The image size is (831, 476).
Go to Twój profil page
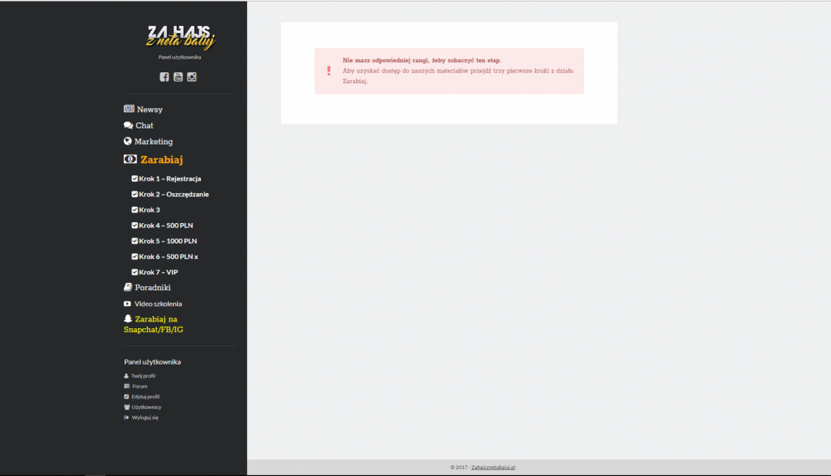click(x=143, y=376)
